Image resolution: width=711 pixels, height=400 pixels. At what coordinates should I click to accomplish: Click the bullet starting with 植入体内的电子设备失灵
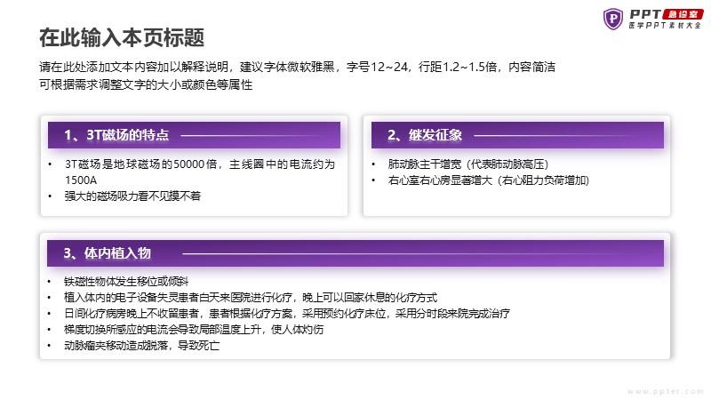coord(251,298)
